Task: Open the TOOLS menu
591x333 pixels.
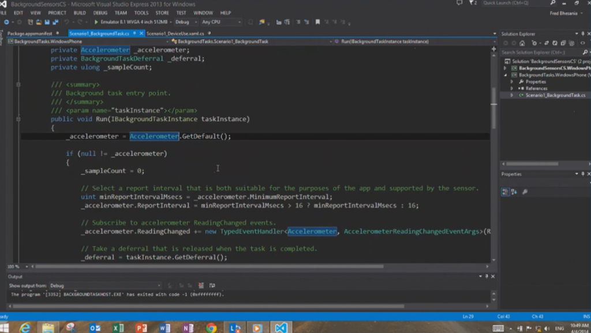Action: pos(141,13)
